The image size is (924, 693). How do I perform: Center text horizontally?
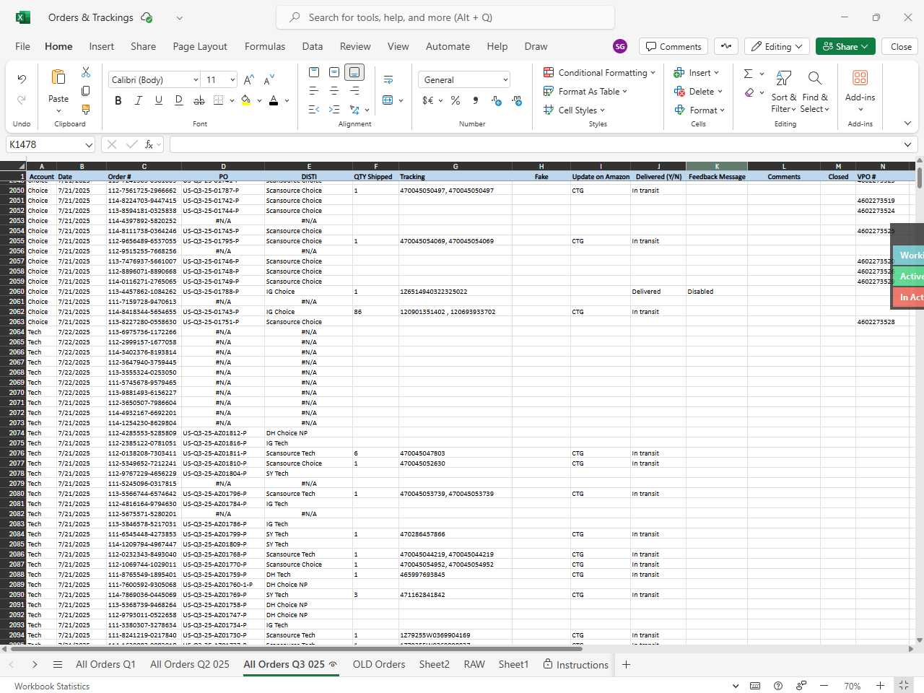pyautogui.click(x=334, y=91)
